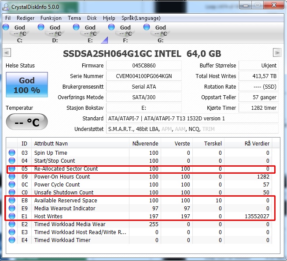The height and width of the screenshot is (261, 287).
Task: Click the Stasjon Bokstav E: field
Action: [144, 108]
